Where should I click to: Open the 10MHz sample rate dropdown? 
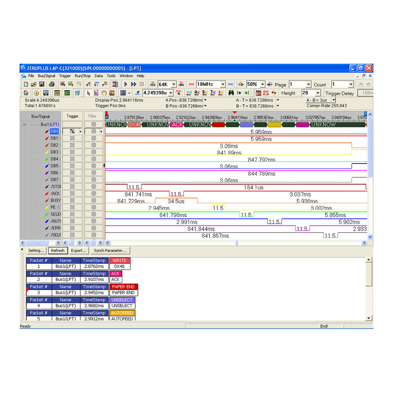click(x=222, y=84)
